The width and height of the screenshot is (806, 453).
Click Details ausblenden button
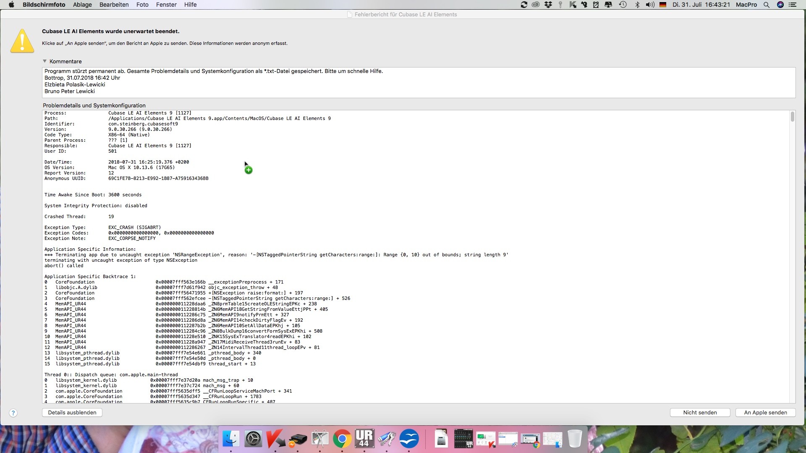click(x=72, y=413)
